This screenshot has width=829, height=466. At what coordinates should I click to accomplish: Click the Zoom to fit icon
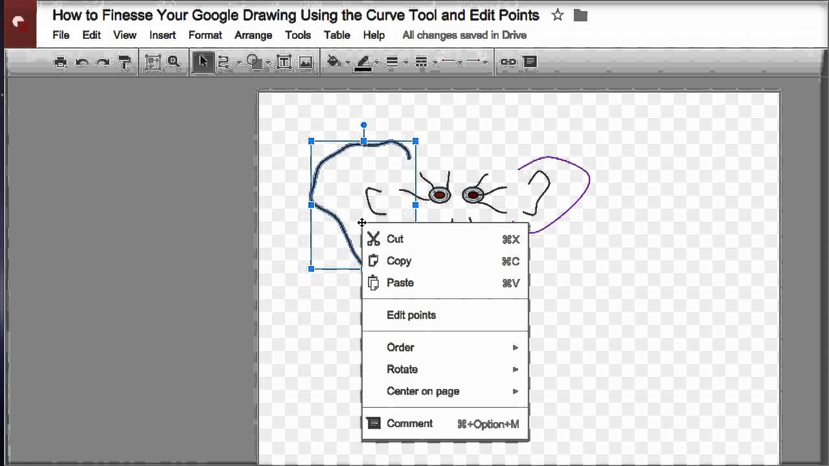[153, 62]
